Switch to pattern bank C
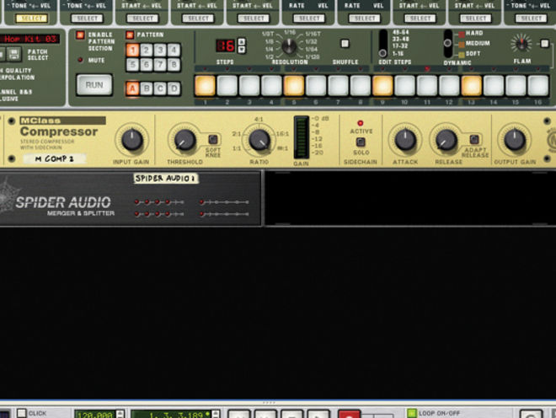Screen dimensions: 556x418 160,88
